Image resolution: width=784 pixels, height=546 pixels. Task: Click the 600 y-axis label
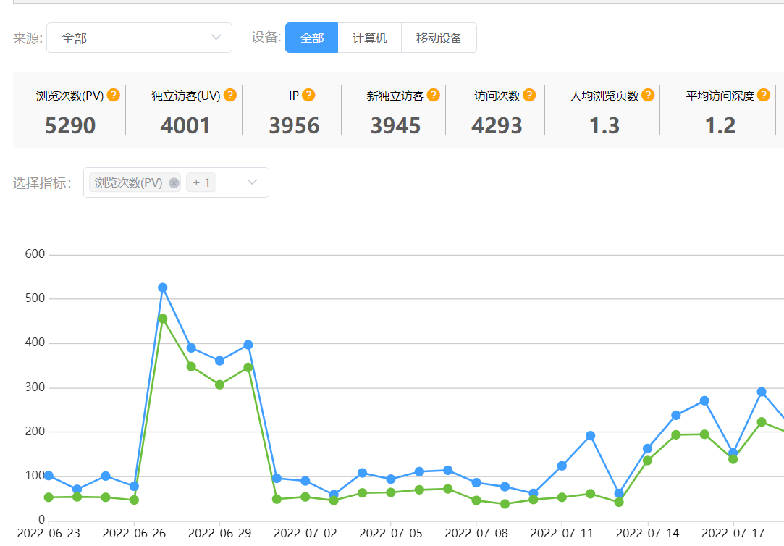pyautogui.click(x=35, y=254)
